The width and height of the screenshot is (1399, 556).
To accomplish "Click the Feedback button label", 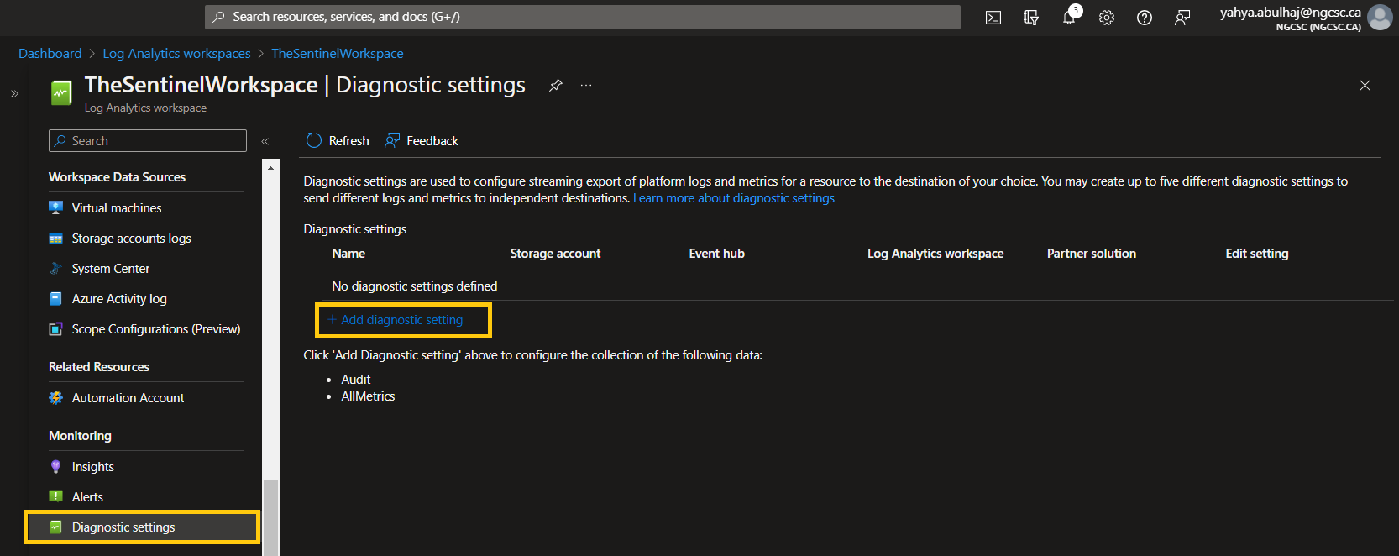I will [432, 141].
